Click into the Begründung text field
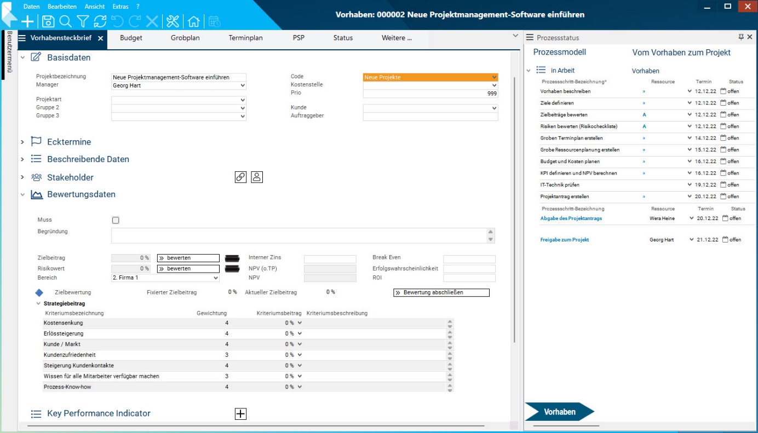Screen dimensions: 758x433 tap(298, 235)
